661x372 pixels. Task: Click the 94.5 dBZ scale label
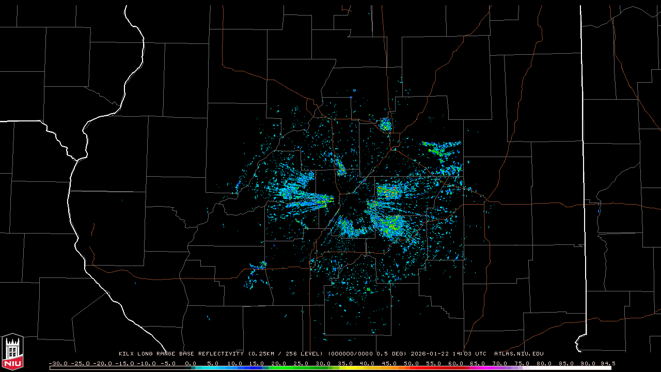click(608, 363)
